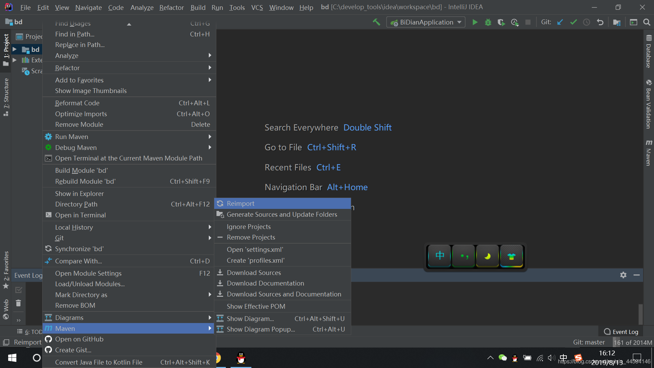Open the Favorites tool window tab
The height and width of the screenshot is (368, 654).
6,270
